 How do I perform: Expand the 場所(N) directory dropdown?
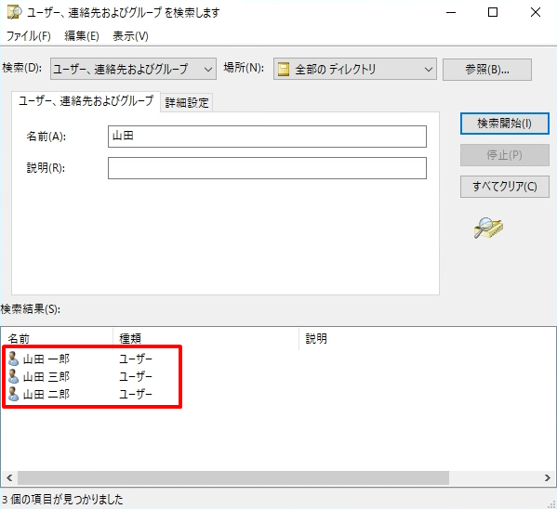pos(355,69)
